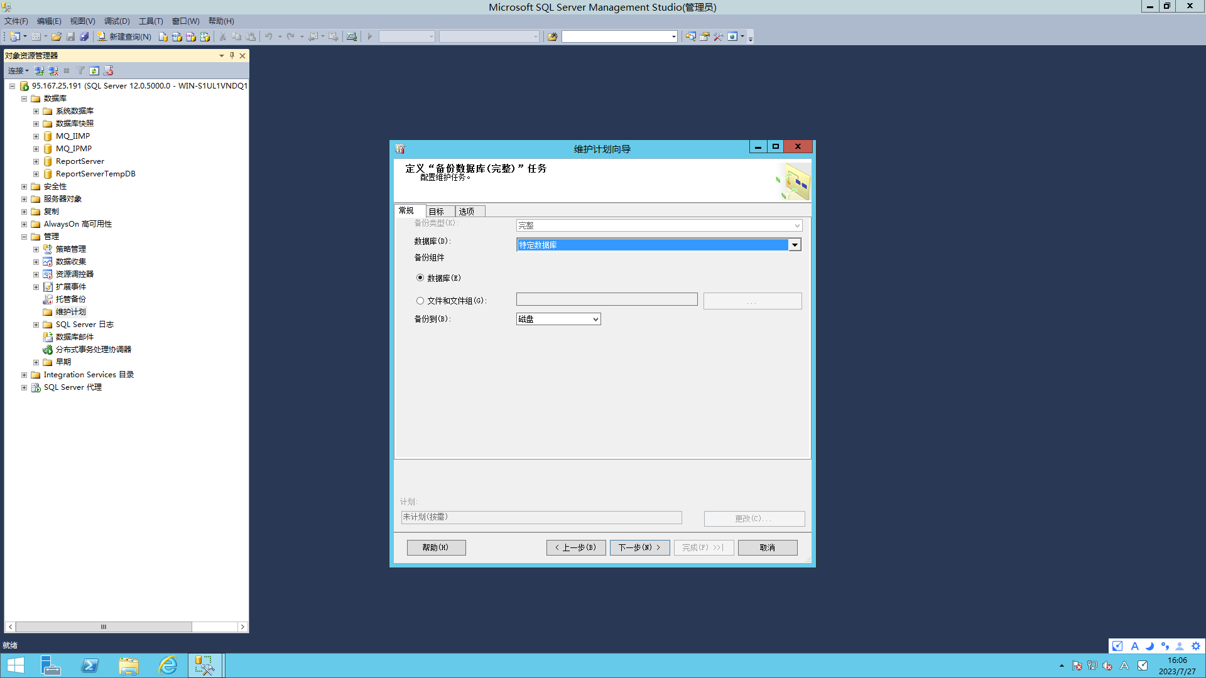Pin the Object Explorer panel
This screenshot has width=1206, height=678.
click(x=232, y=55)
